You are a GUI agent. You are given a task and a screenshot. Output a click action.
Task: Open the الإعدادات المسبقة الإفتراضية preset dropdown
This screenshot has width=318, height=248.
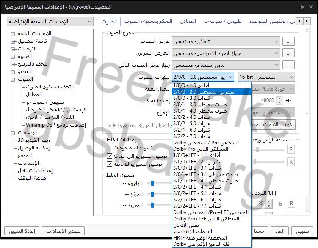pos(50,22)
